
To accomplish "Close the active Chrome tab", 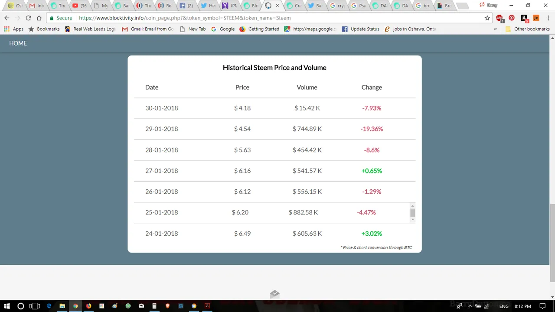I will click(x=277, y=6).
